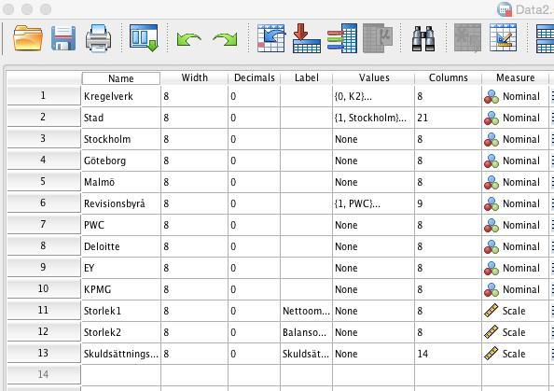This screenshot has height=391, width=554.
Task: Click Width cell 8 for Göteborg
Action: pyautogui.click(x=194, y=161)
